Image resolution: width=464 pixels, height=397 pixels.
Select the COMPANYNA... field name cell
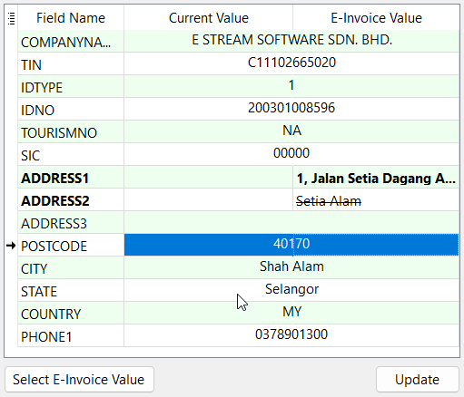(x=71, y=41)
